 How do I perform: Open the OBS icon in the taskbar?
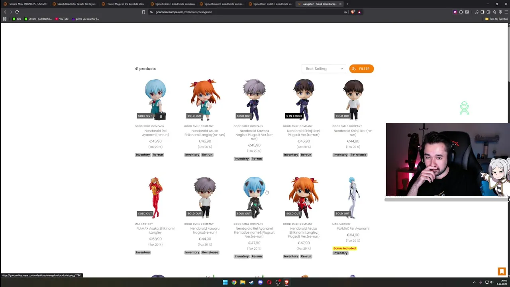pyautogui.click(x=278, y=282)
